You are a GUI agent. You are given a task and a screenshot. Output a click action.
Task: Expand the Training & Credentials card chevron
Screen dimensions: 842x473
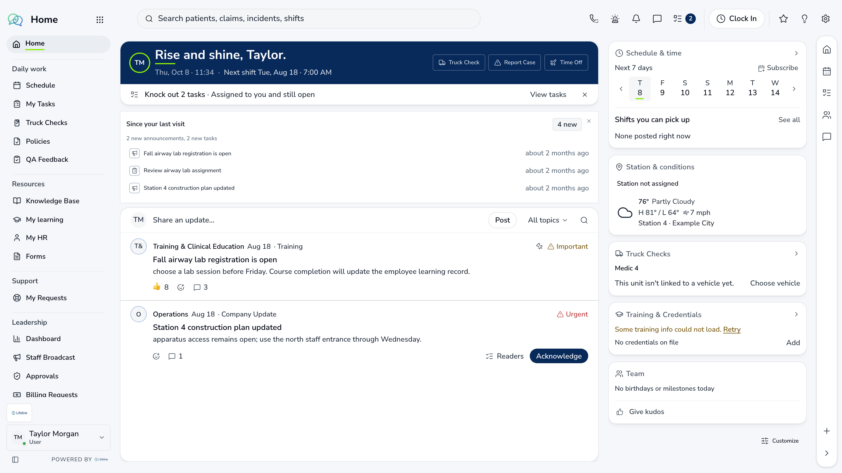(796, 314)
